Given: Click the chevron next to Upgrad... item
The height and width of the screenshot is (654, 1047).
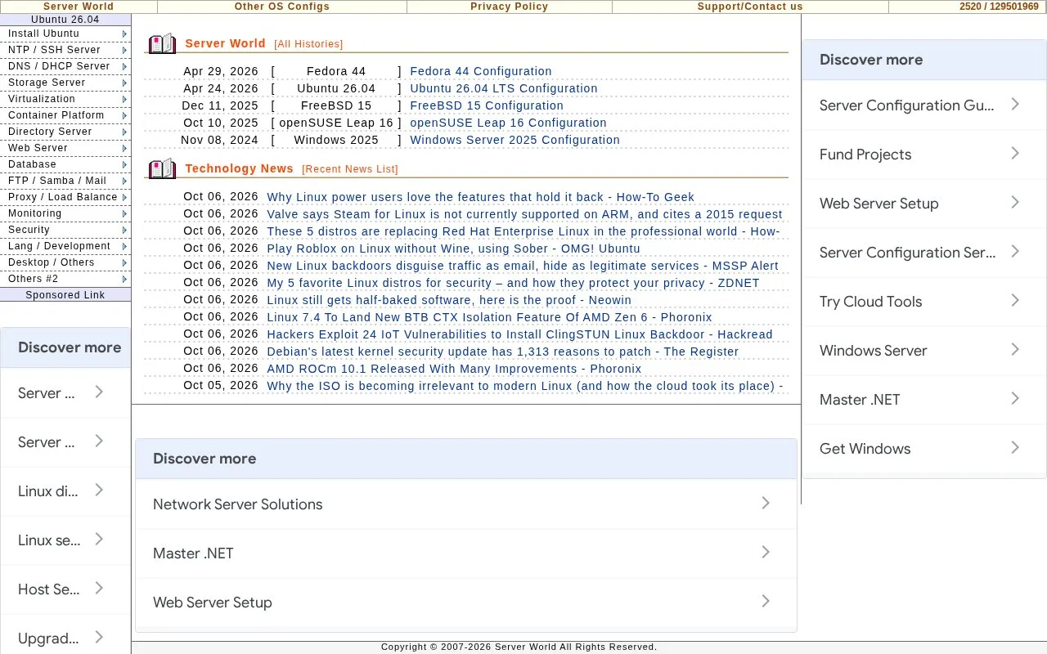Looking at the screenshot, I should point(99,638).
